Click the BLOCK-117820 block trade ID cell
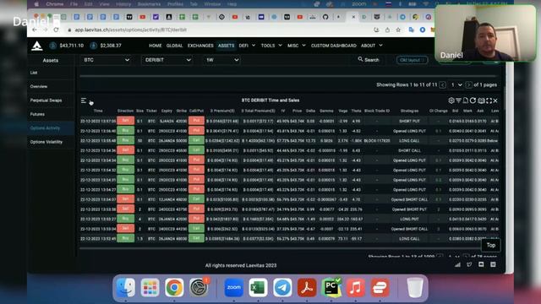Viewport: 541px width, 304px height. 377,141
